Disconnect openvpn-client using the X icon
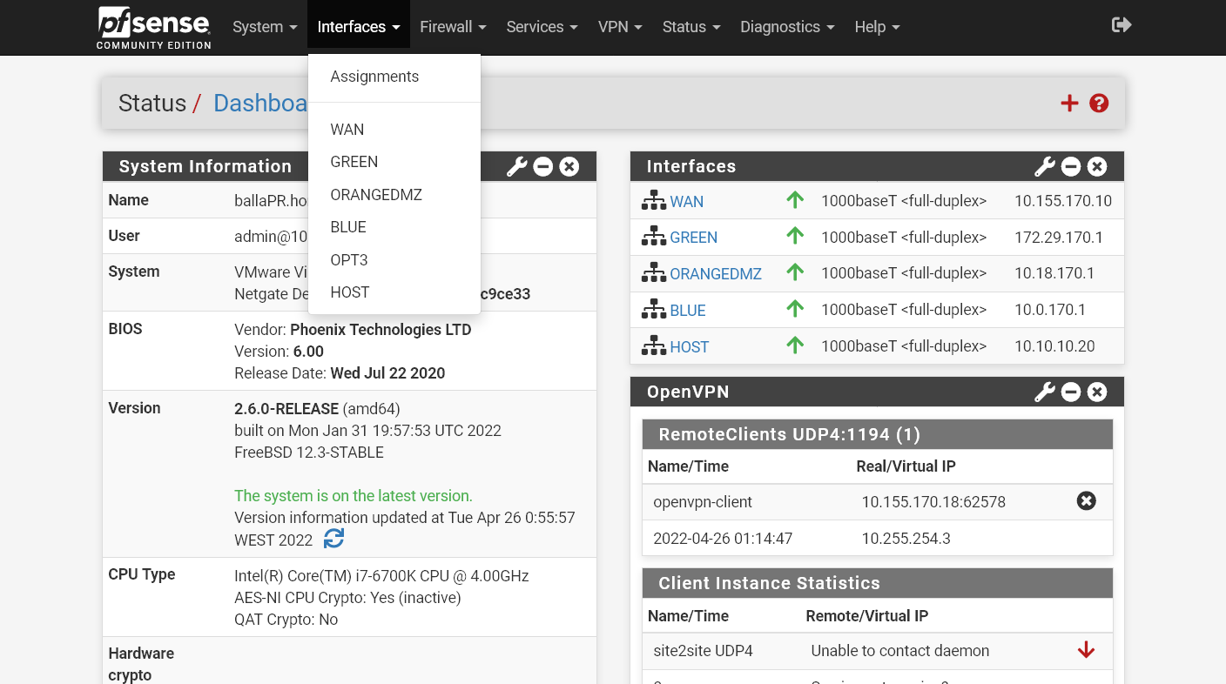 coord(1086,501)
